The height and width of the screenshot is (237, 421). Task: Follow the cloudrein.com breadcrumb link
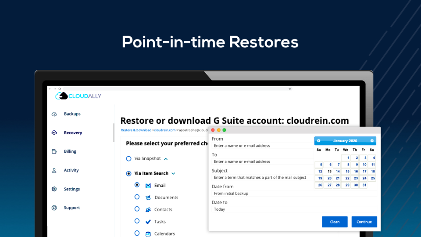coord(164,130)
